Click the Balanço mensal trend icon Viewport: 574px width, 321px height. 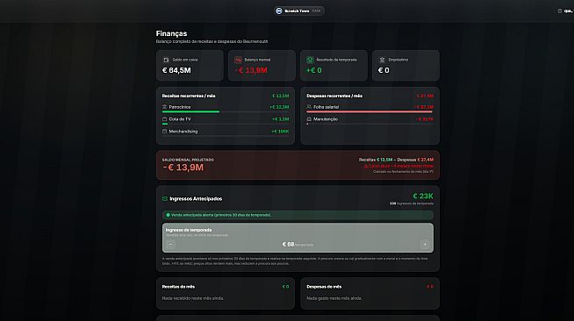pyautogui.click(x=238, y=60)
